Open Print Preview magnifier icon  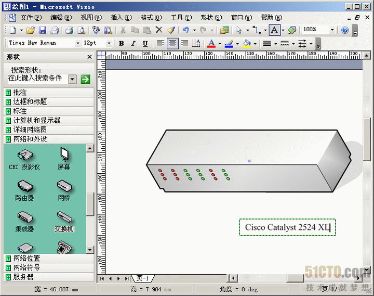(x=82, y=30)
